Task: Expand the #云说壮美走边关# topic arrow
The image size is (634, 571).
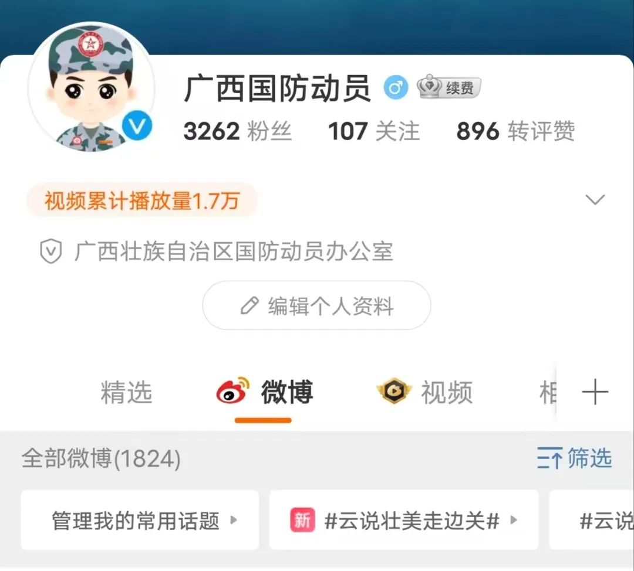Action: click(x=514, y=520)
